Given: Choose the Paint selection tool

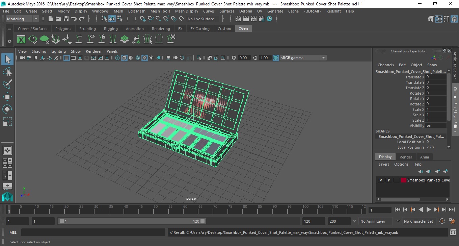Looking at the screenshot, I should point(7,84).
